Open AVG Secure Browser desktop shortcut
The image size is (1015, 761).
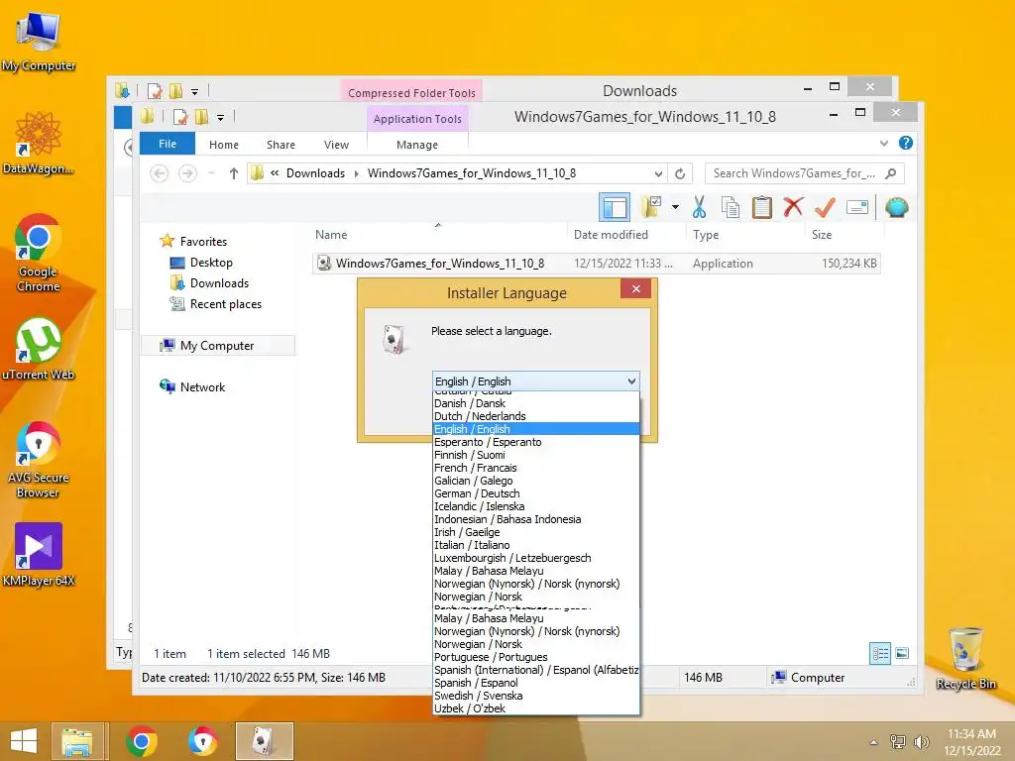[x=39, y=460]
